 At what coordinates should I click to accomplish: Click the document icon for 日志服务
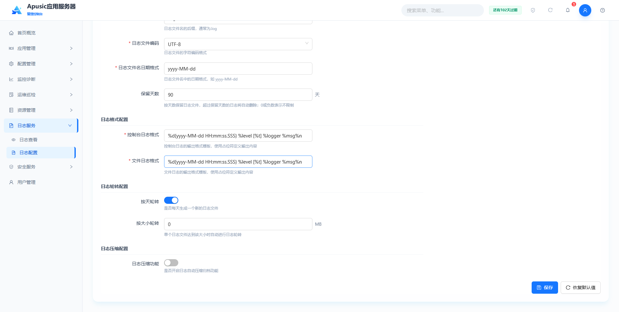pos(11,126)
